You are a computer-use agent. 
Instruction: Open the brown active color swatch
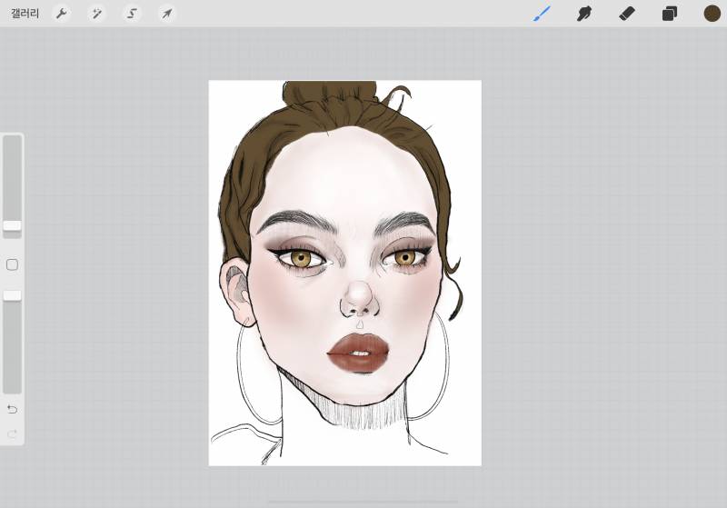coord(712,14)
